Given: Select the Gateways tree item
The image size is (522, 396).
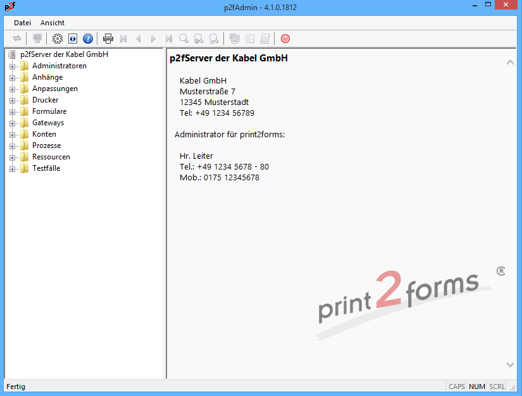Looking at the screenshot, I should click(x=47, y=123).
